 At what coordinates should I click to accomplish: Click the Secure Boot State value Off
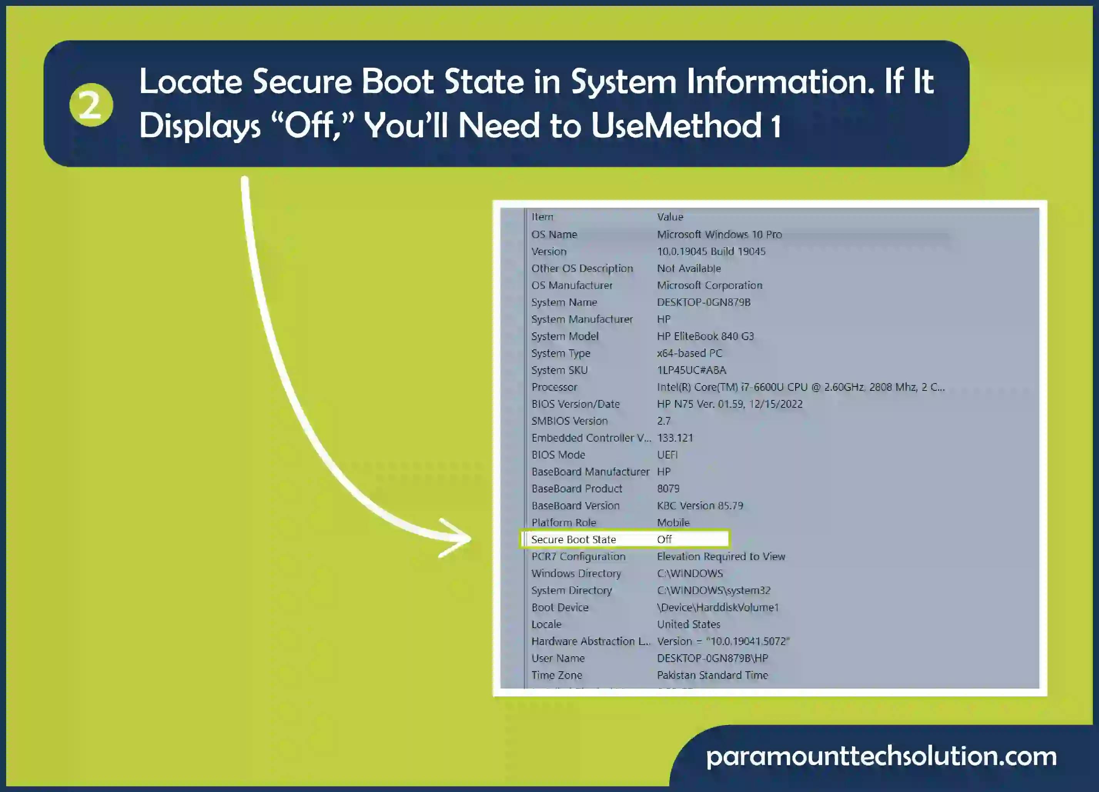coord(664,539)
